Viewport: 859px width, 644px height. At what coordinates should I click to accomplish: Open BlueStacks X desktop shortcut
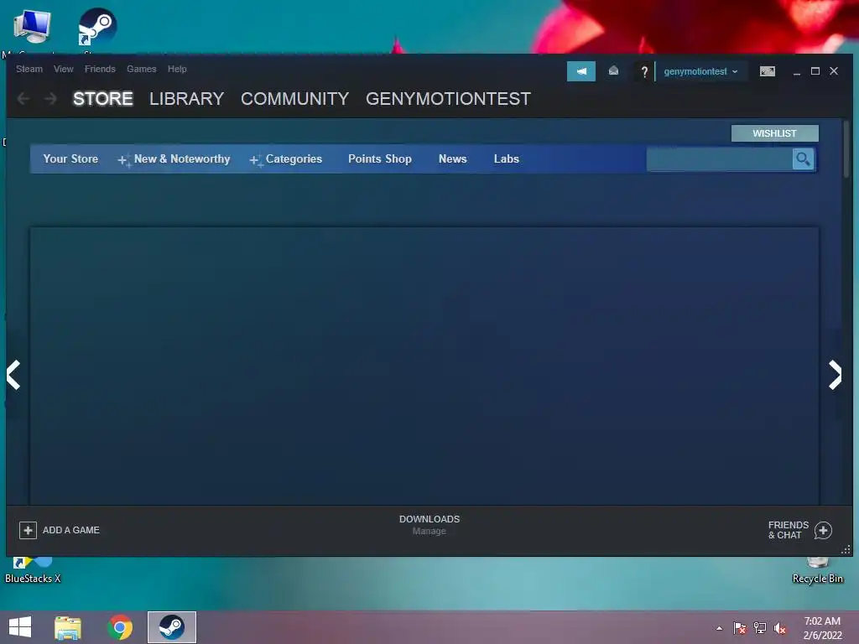[33, 570]
